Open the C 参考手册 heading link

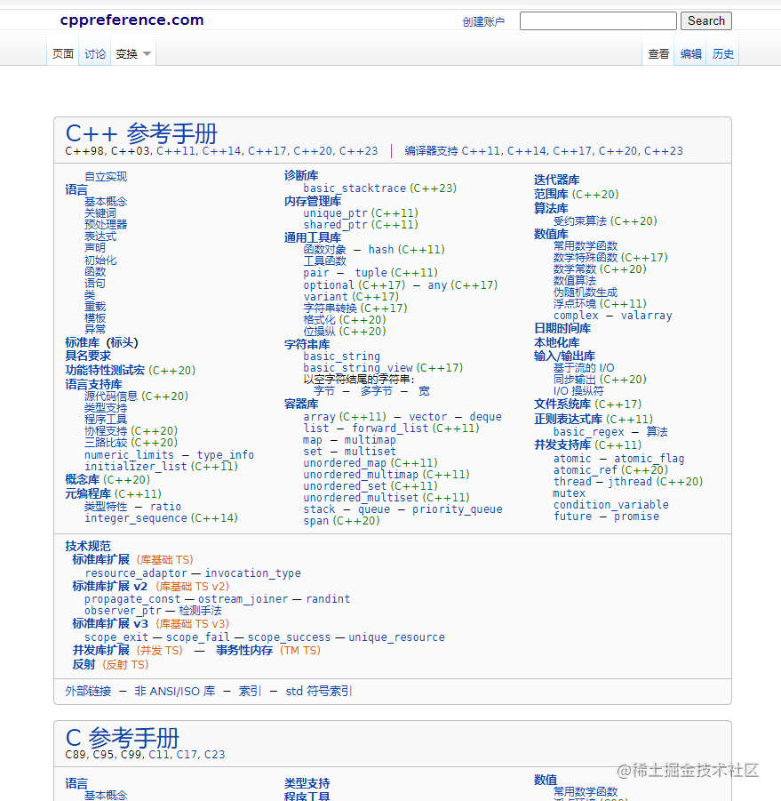tap(122, 738)
